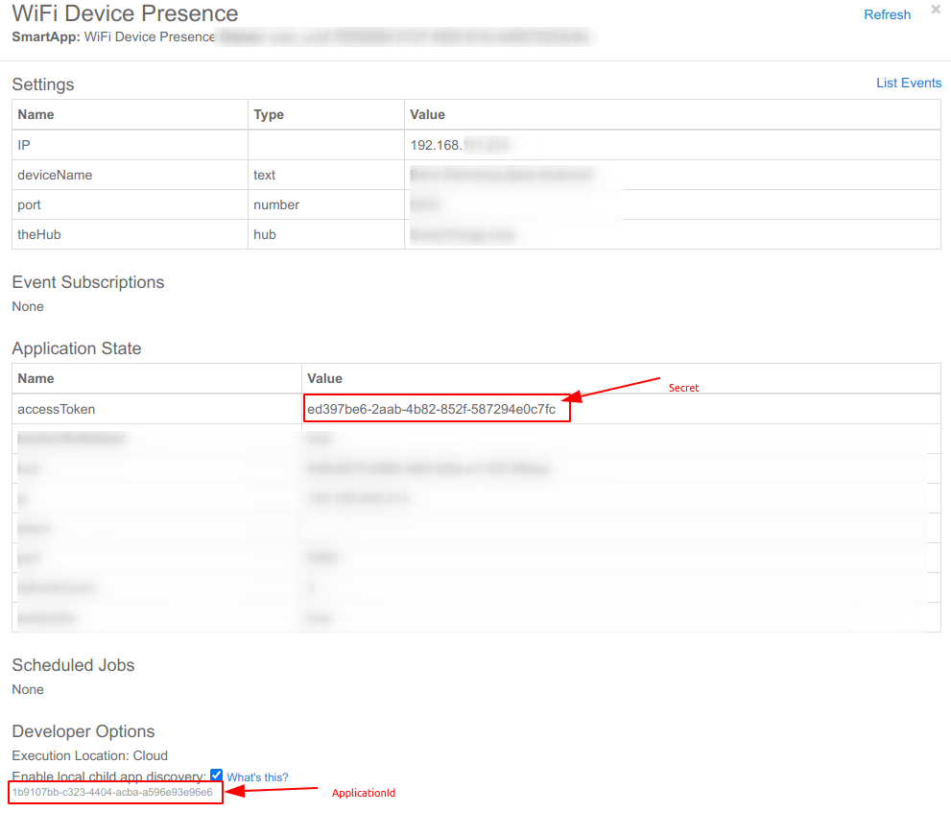Open the List Events link
Screen dimensions: 951x836
(909, 84)
